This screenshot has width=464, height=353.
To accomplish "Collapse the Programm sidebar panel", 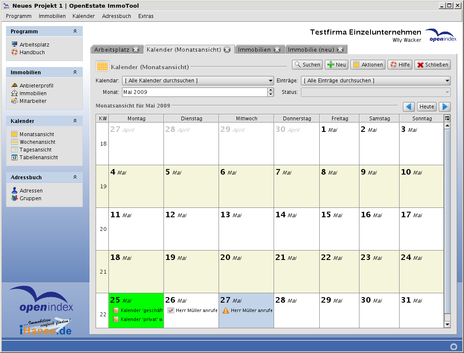I will coord(75,31).
